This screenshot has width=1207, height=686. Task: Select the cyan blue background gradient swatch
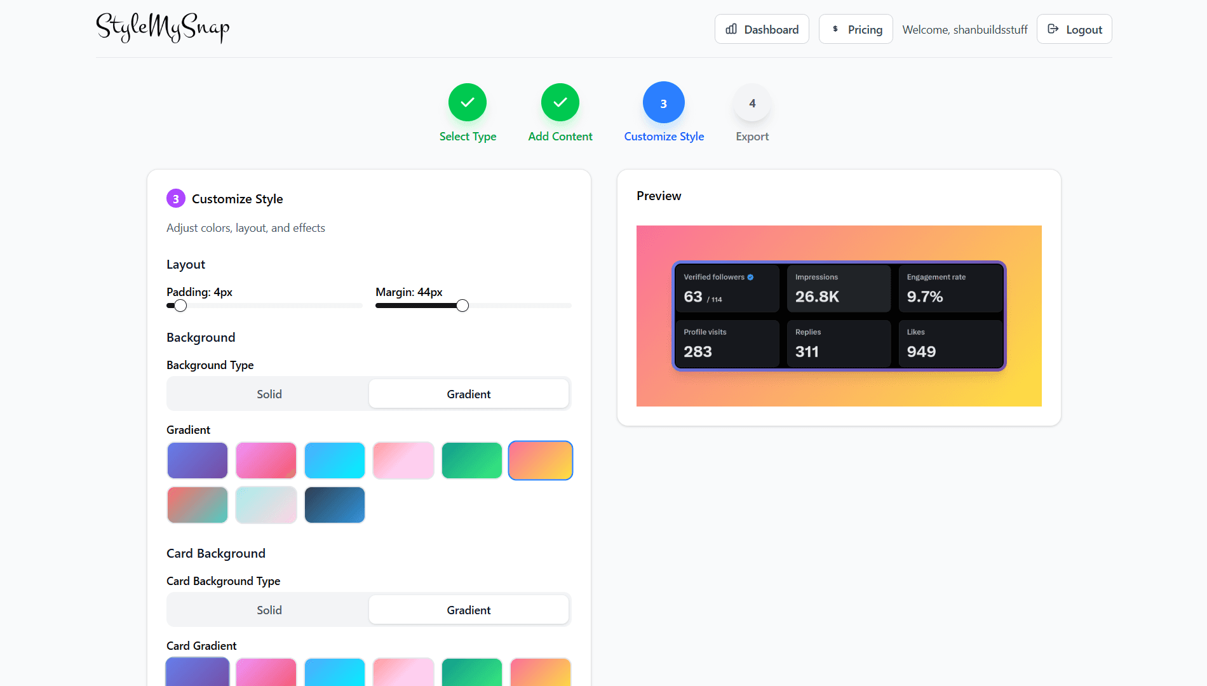click(x=335, y=461)
